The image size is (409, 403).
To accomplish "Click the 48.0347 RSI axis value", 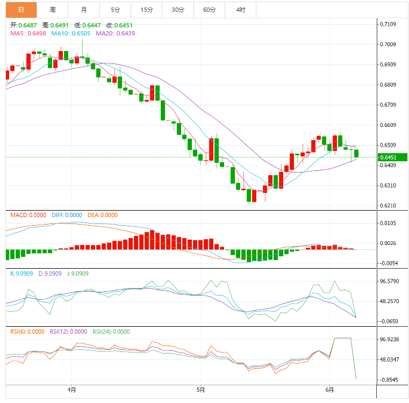I will (x=389, y=359).
